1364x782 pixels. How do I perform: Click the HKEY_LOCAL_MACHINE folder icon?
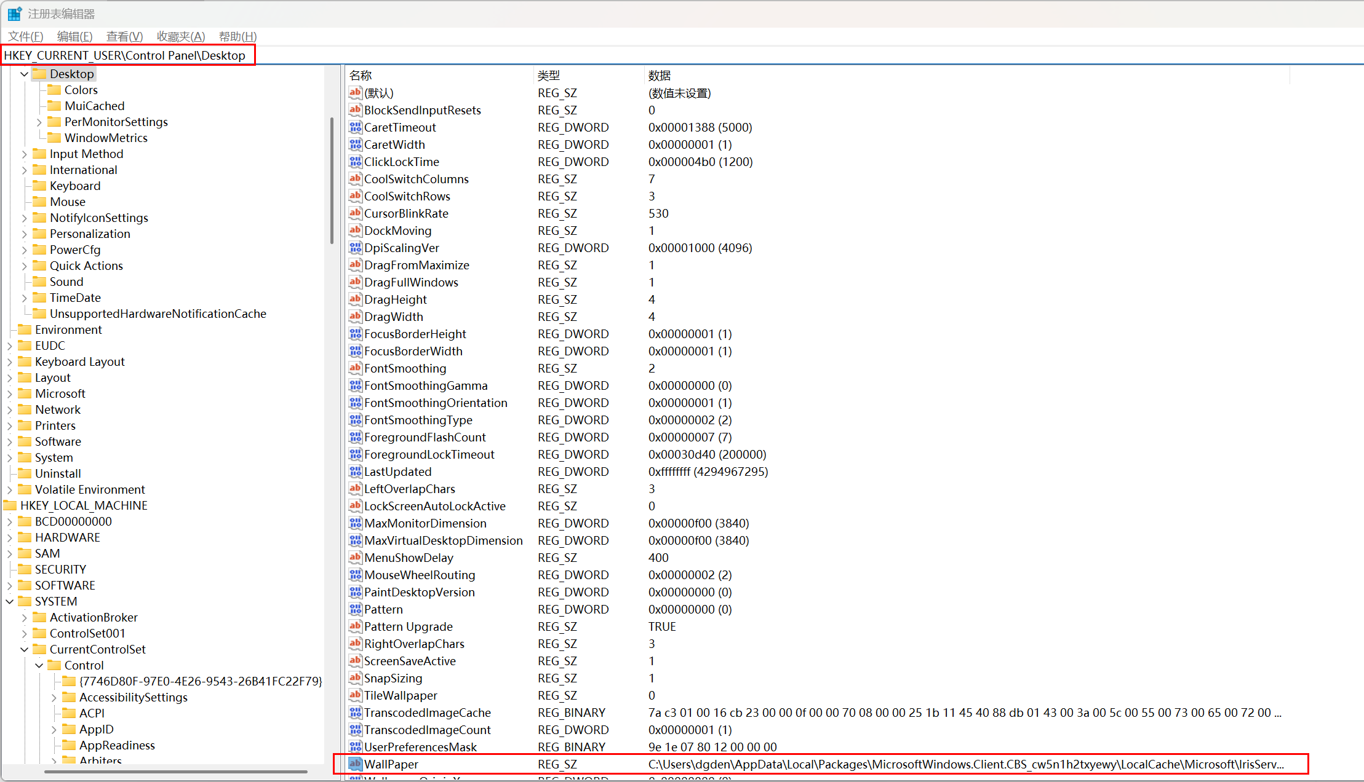coord(10,505)
